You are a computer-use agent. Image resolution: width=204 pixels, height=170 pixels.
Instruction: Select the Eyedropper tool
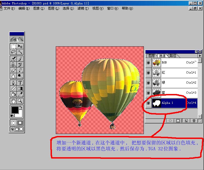(20, 94)
